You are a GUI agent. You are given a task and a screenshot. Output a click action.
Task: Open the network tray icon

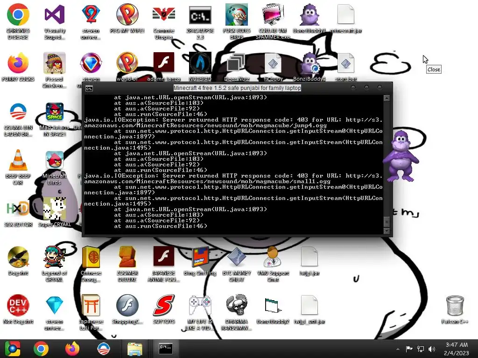click(421, 349)
